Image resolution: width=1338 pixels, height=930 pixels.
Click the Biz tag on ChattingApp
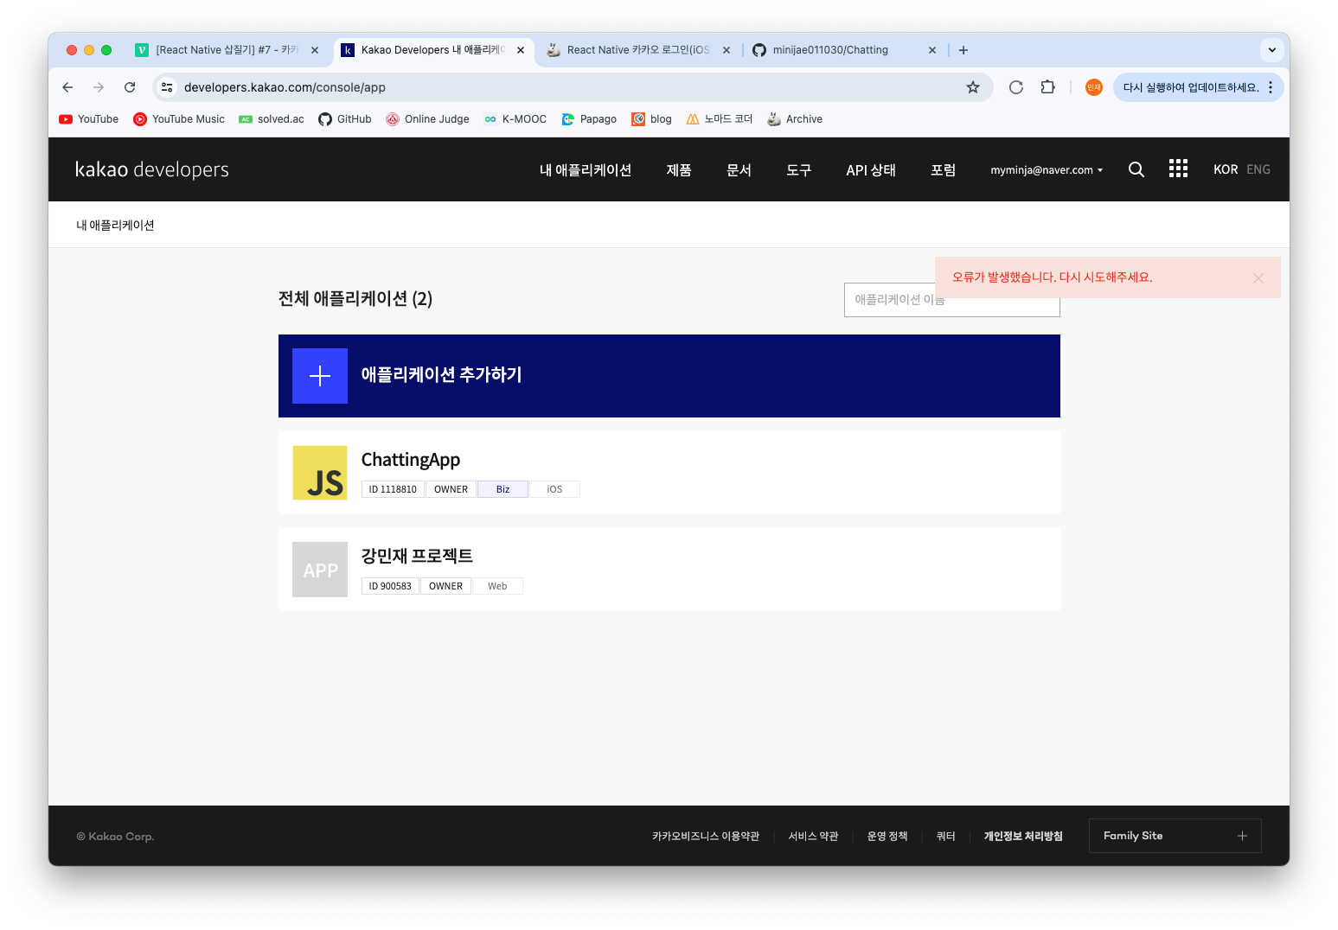coord(503,489)
